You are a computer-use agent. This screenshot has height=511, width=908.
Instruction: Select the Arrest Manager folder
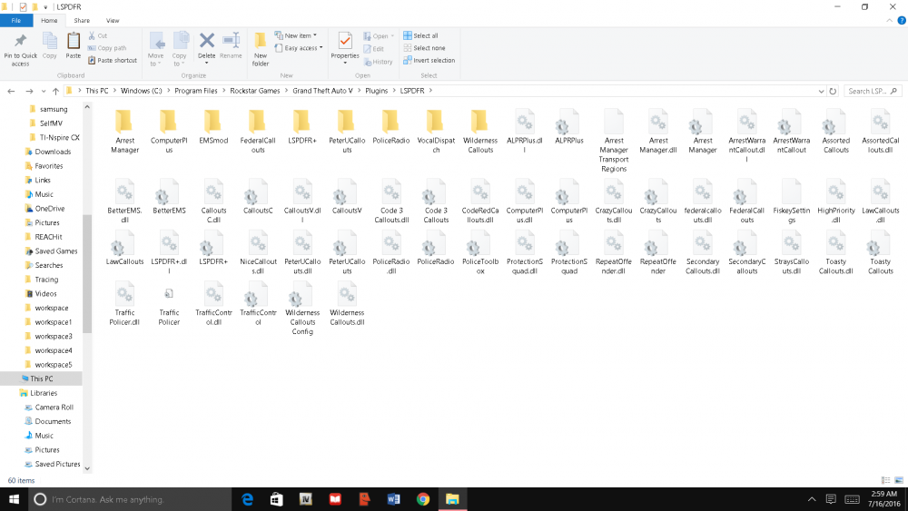click(124, 132)
